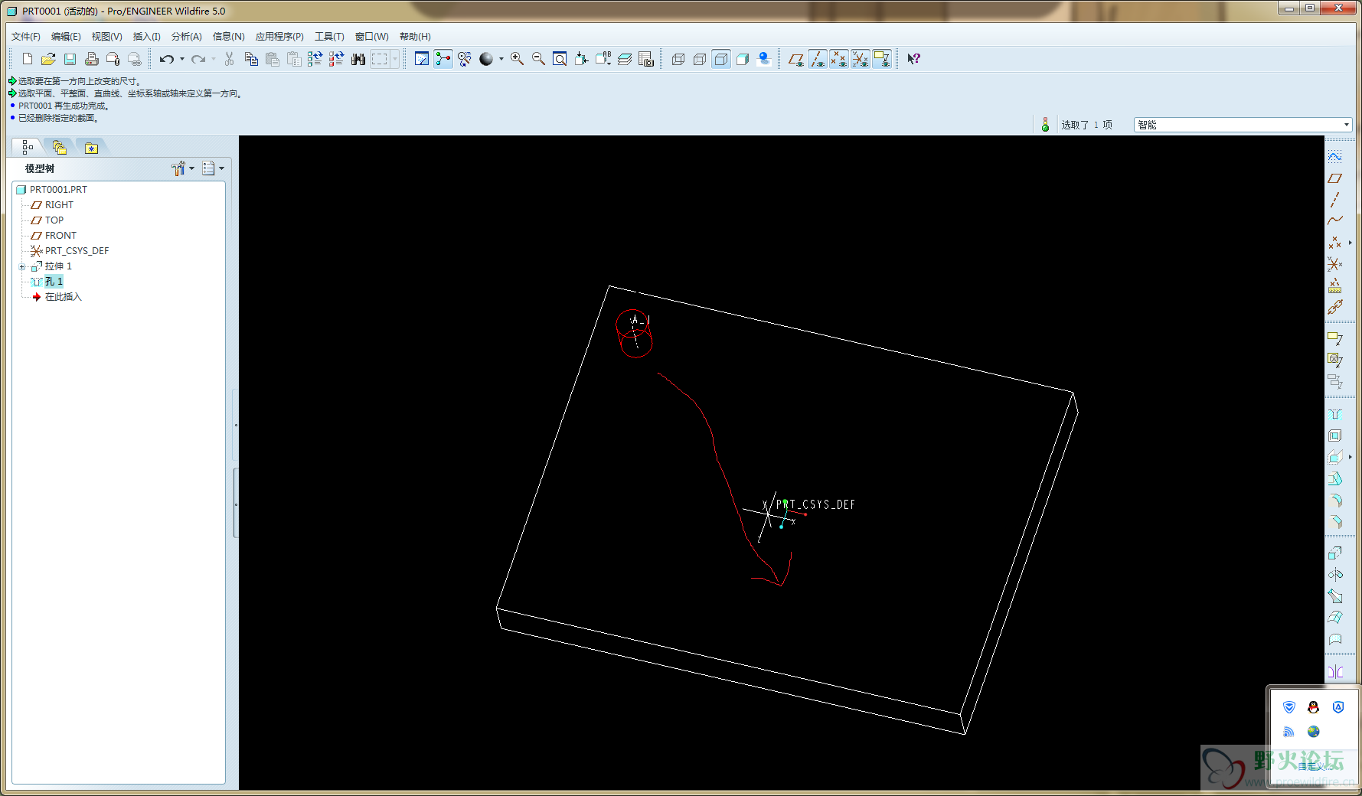Open the 编辑(E) menu
This screenshot has width=1362, height=796.
pos(66,37)
